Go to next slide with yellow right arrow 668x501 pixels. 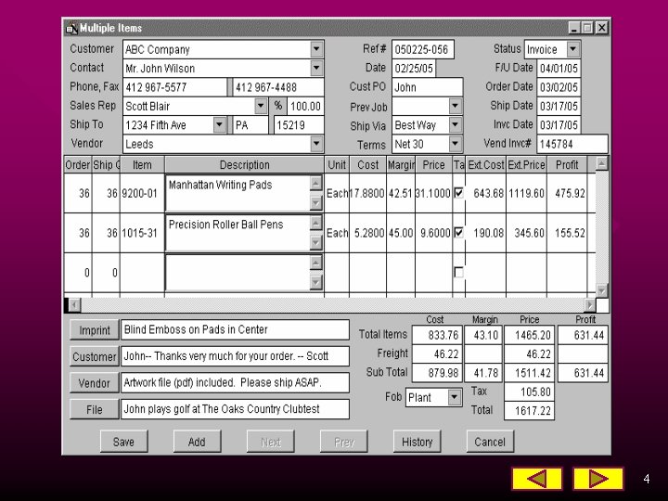pos(597,479)
